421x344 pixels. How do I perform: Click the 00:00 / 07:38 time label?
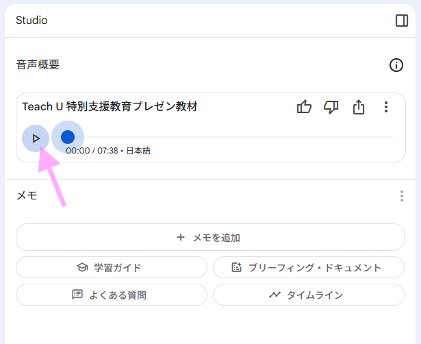click(x=92, y=151)
